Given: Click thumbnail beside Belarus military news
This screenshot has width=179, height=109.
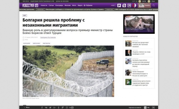Looking at the screenshot, I should tap(128, 43).
